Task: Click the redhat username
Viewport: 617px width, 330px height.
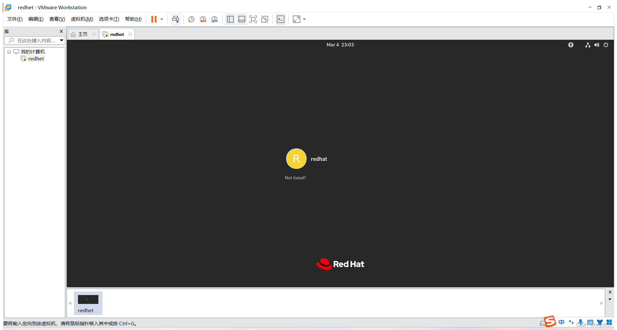Action: [319, 159]
